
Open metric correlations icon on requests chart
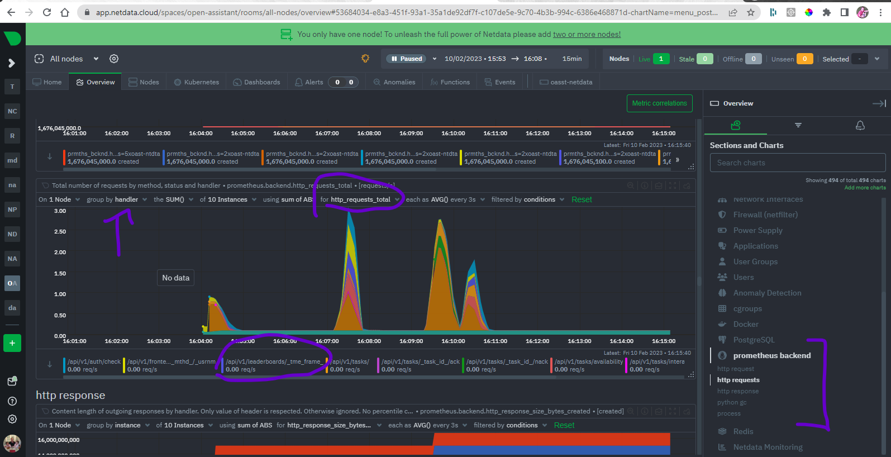tap(631, 185)
